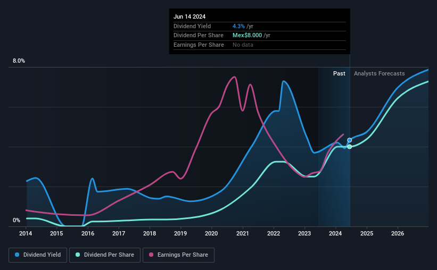Click the 2015 x-axis label

click(x=56, y=233)
